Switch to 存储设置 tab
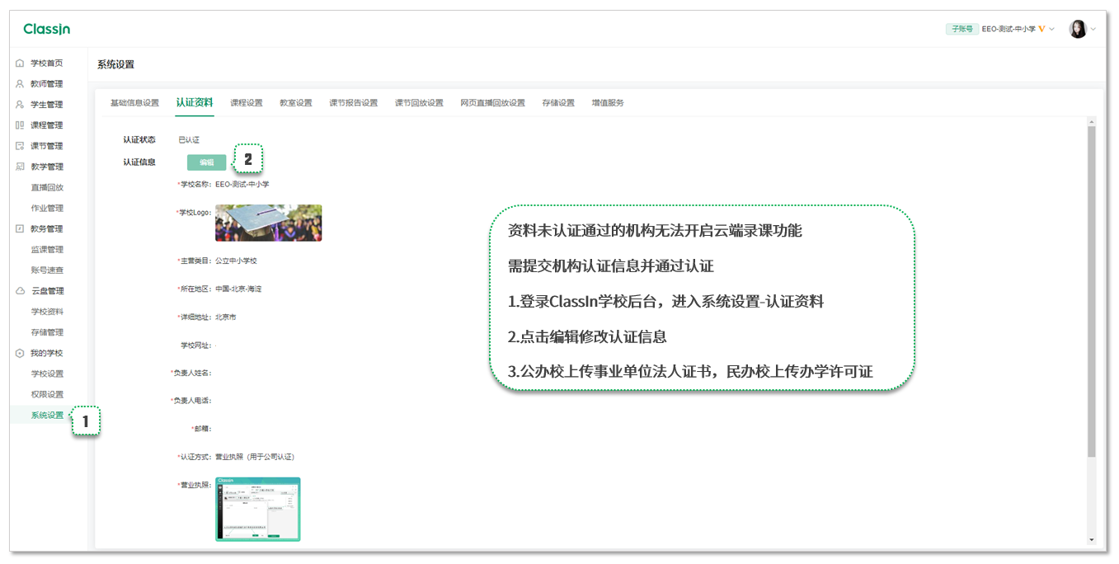The width and height of the screenshot is (1119, 564). [x=558, y=103]
